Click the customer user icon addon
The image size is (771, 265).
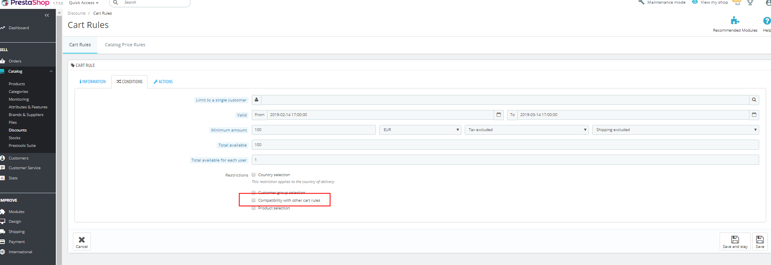point(256,100)
